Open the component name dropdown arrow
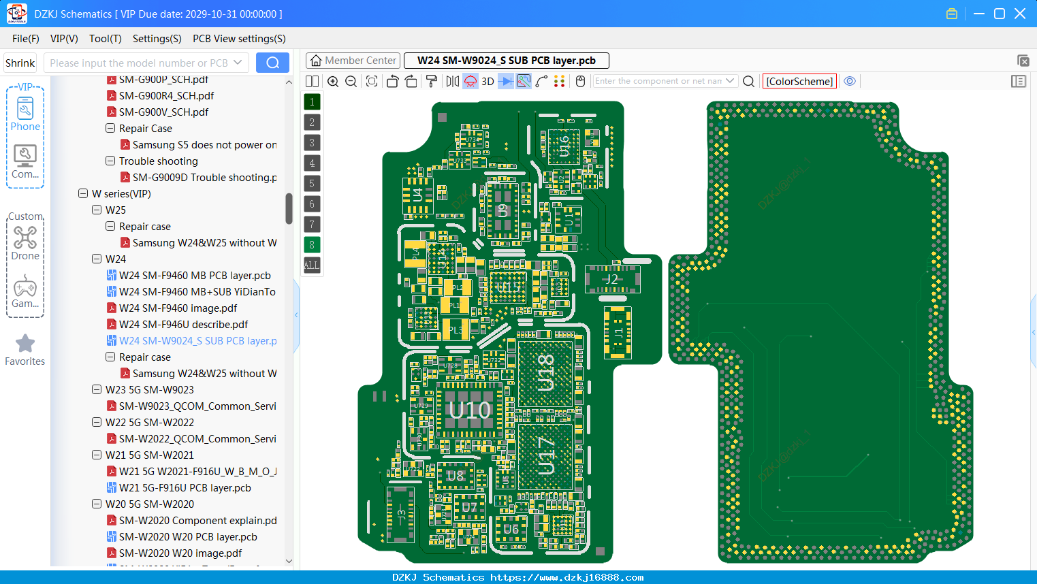The image size is (1037, 584). pos(730,81)
